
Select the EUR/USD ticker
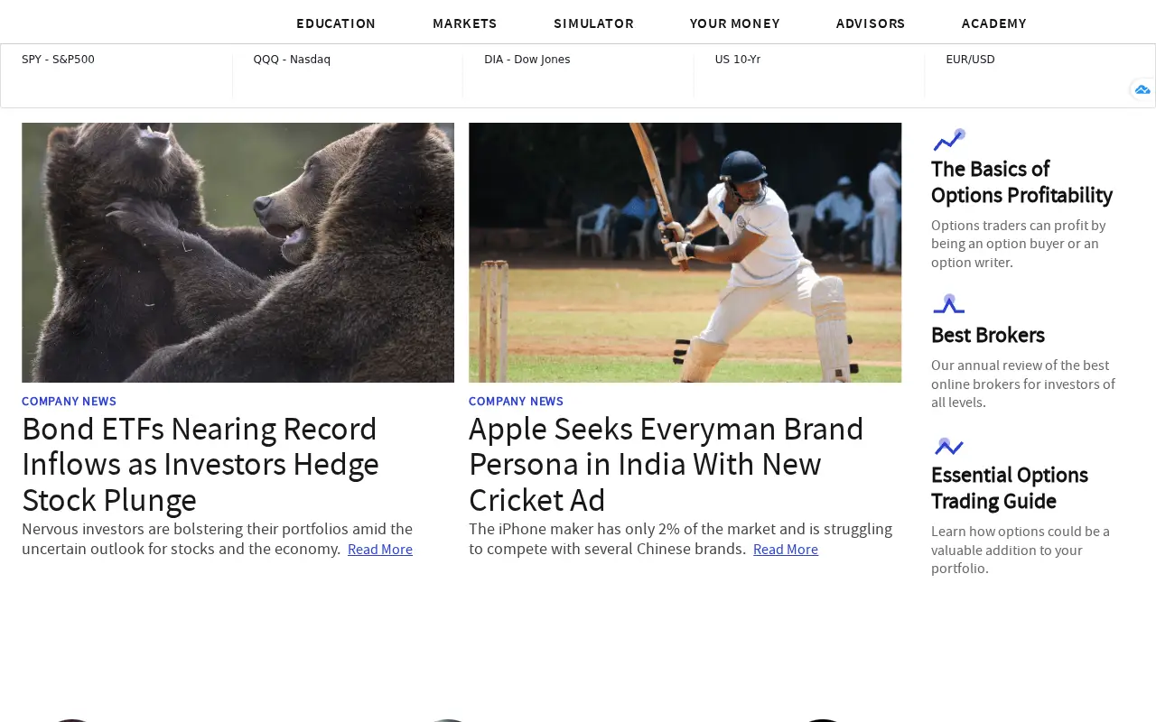(x=970, y=60)
